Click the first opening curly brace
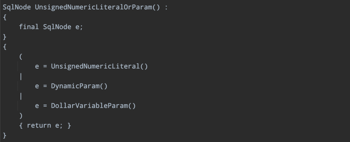 coord(5,17)
